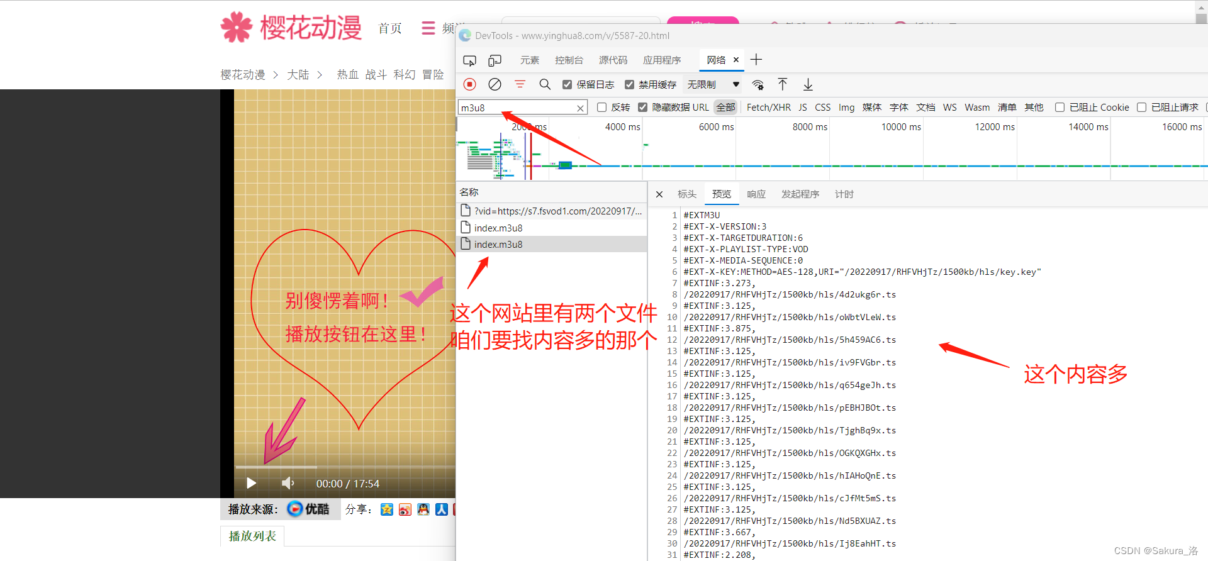Share via the blue Renren icon

pos(442,509)
